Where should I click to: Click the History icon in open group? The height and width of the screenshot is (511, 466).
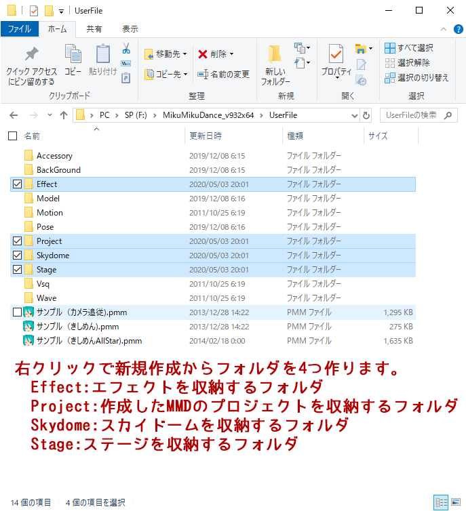(361, 80)
